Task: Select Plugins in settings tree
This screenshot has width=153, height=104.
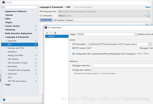Action: [9, 22]
